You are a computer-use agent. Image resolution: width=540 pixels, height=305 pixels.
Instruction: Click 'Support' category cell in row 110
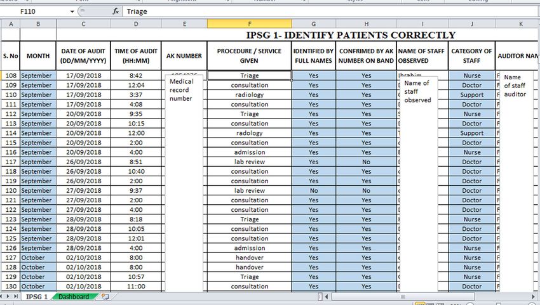pos(472,95)
